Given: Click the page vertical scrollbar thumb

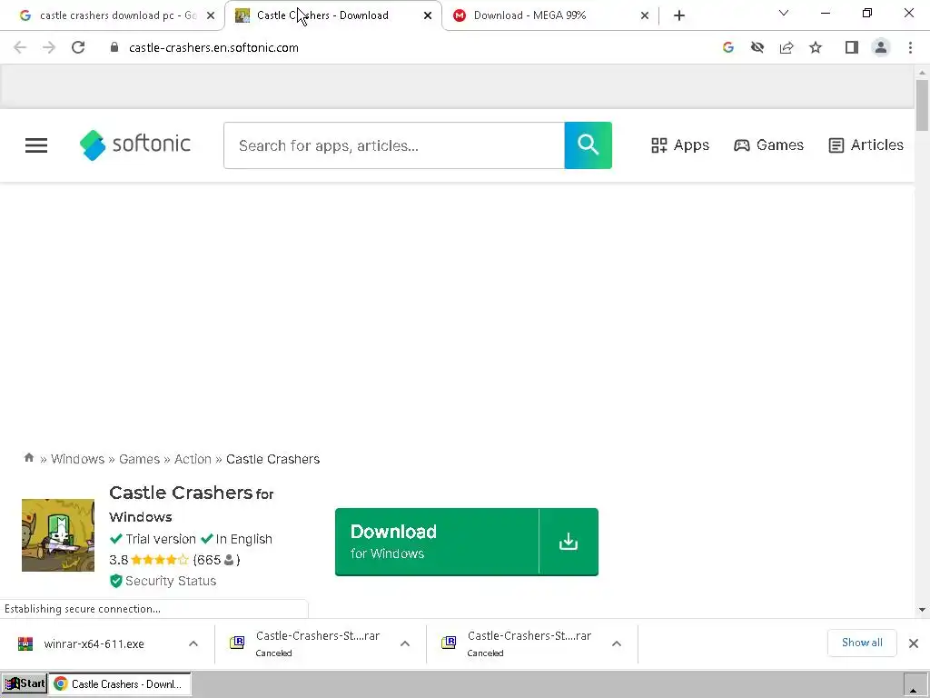Looking at the screenshot, I should coord(922,105).
